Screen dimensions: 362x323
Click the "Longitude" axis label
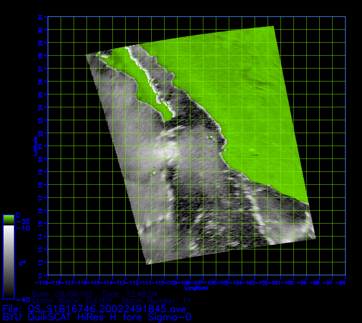[x=196, y=288]
